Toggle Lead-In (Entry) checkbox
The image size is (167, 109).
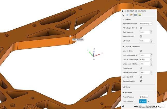141,51
